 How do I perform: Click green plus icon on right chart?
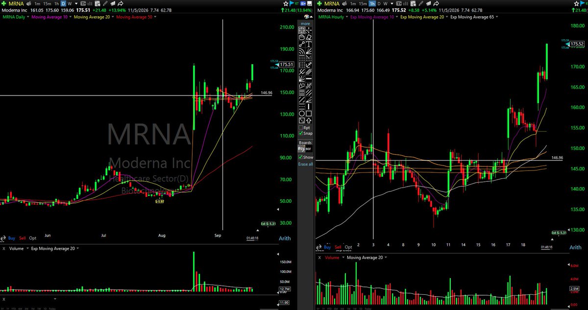pyautogui.click(x=319, y=3)
